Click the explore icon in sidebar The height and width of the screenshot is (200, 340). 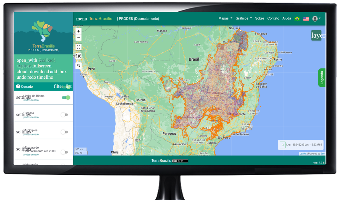click(24, 66)
